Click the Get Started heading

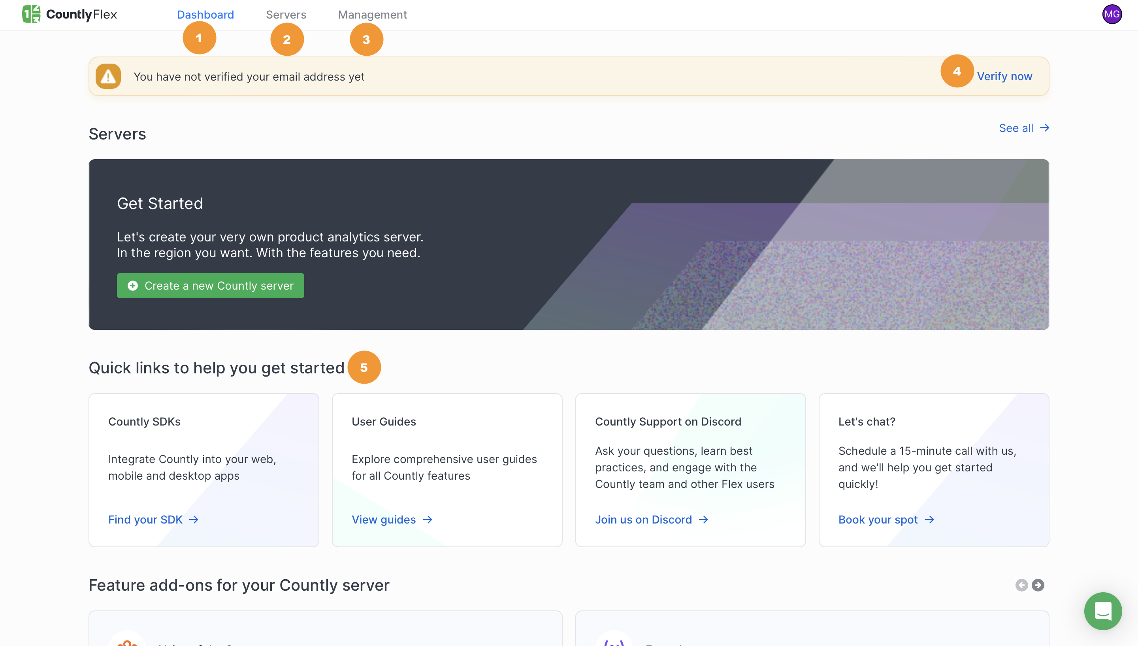click(160, 203)
